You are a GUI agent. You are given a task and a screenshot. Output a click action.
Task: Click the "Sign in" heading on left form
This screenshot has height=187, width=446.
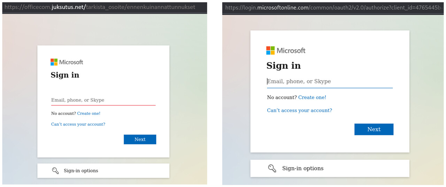[x=65, y=75]
